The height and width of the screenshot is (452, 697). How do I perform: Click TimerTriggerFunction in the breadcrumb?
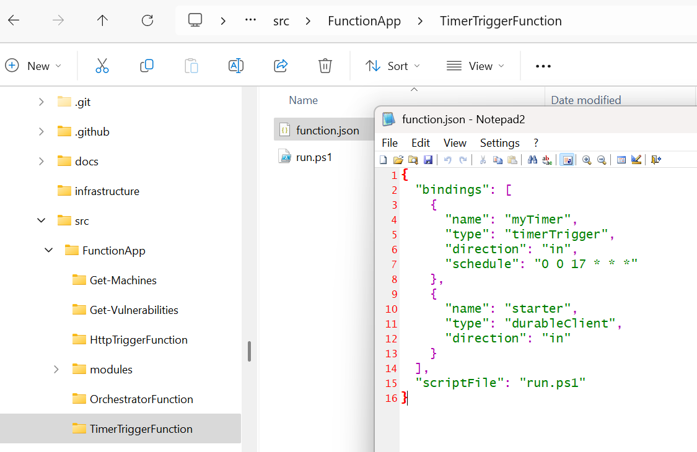pos(501,21)
